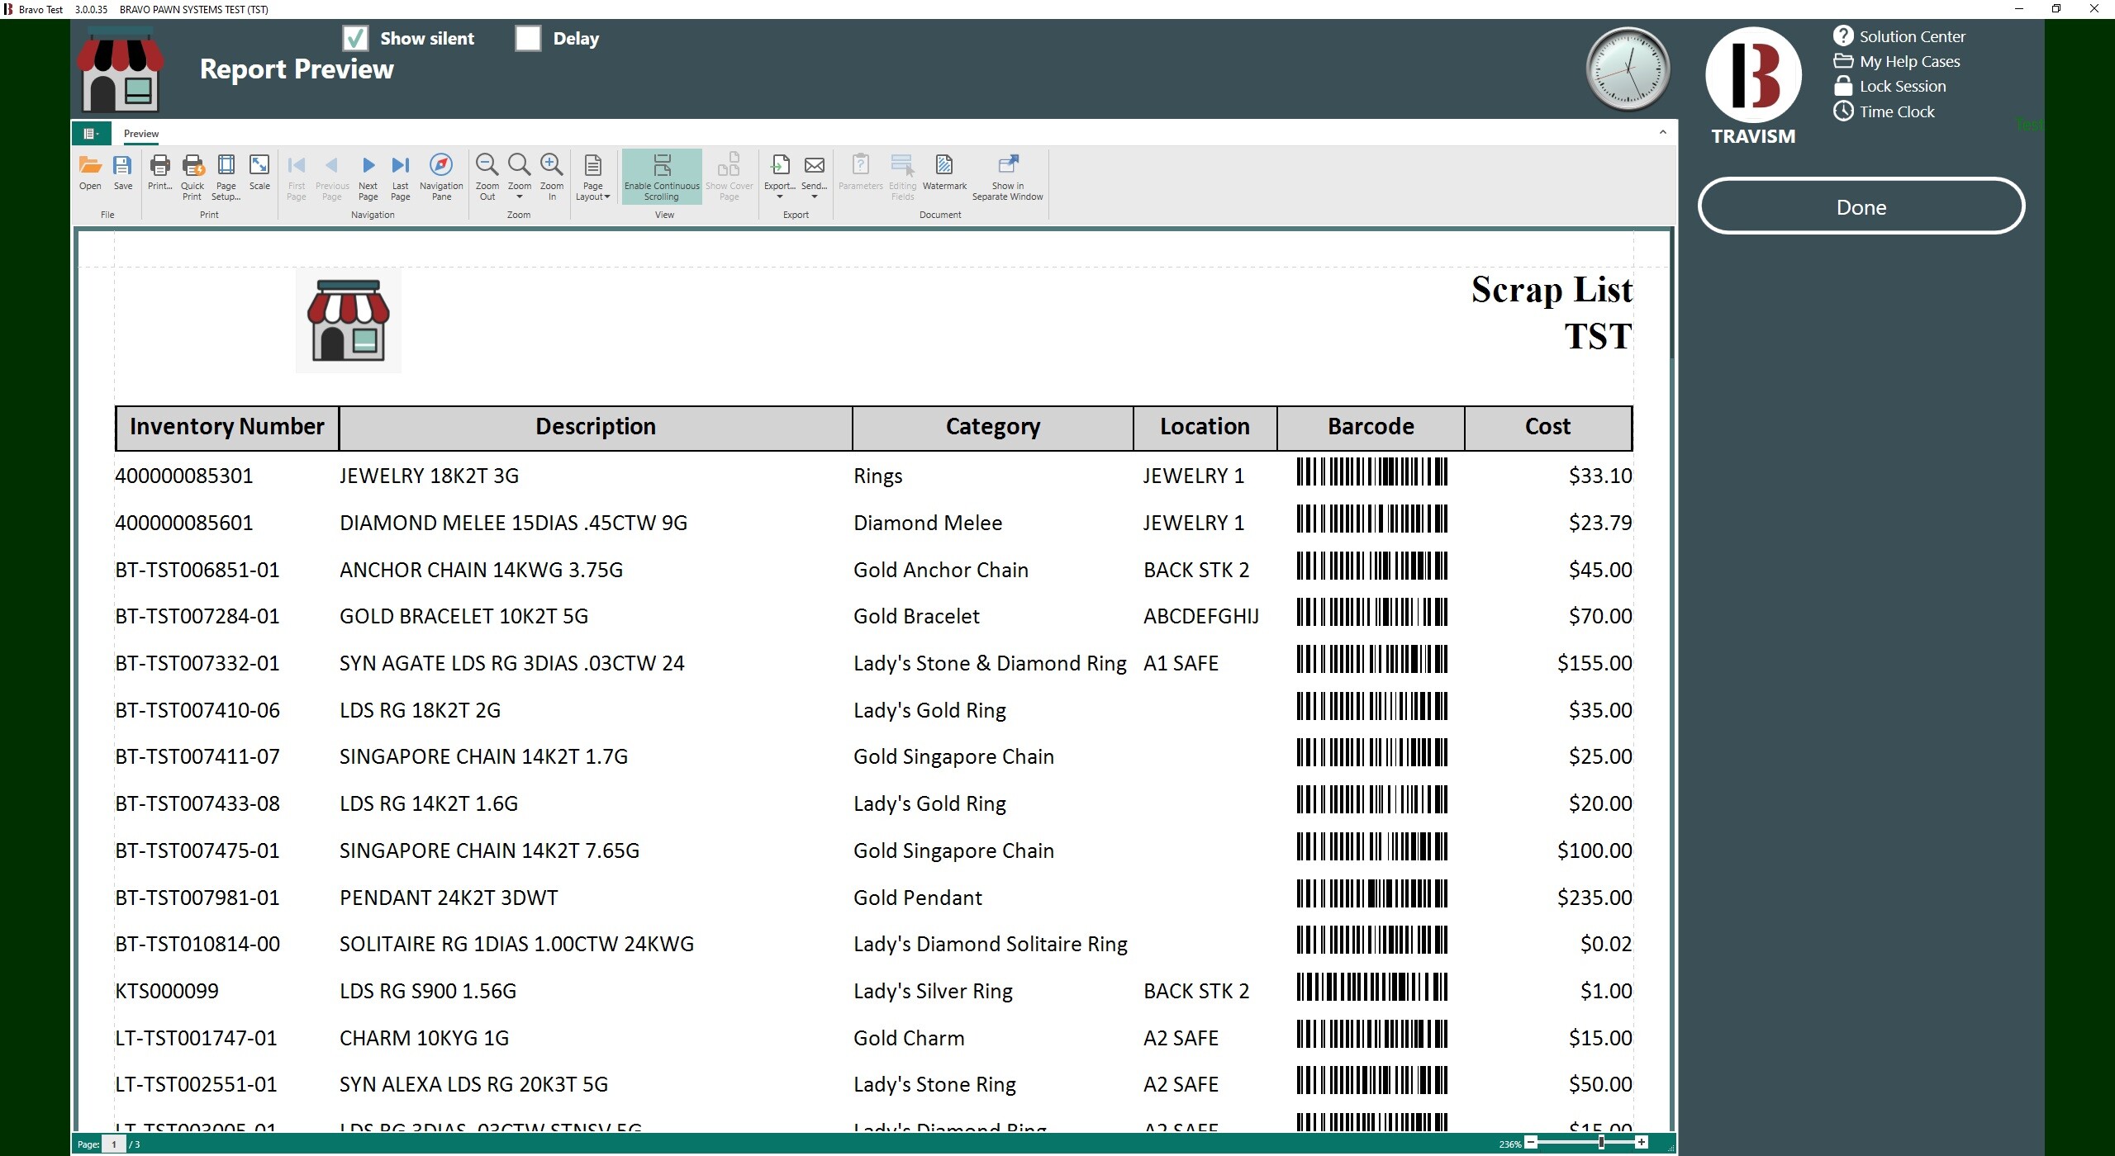
Task: Open the ribbon application menu button
Action: pos(91,134)
